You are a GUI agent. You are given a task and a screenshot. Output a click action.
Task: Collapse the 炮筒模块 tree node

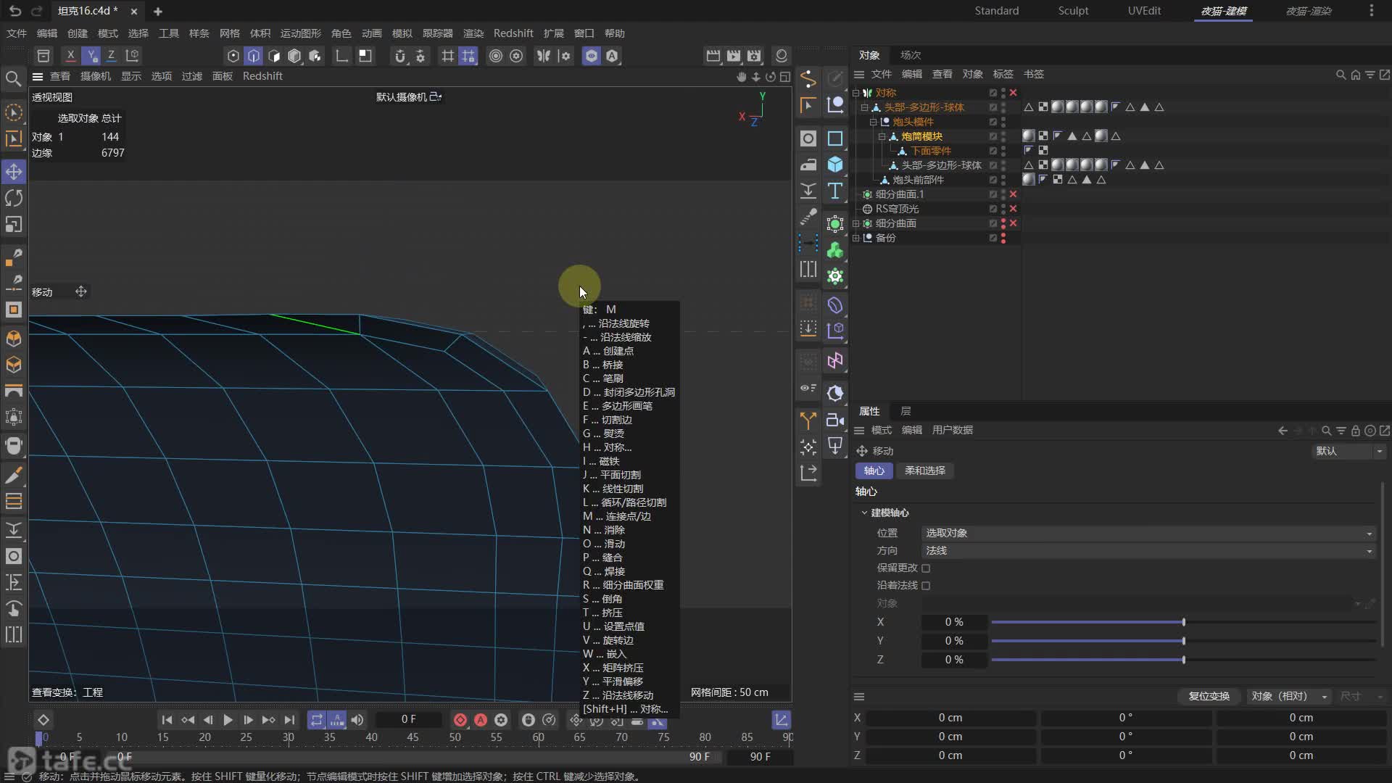coord(882,136)
